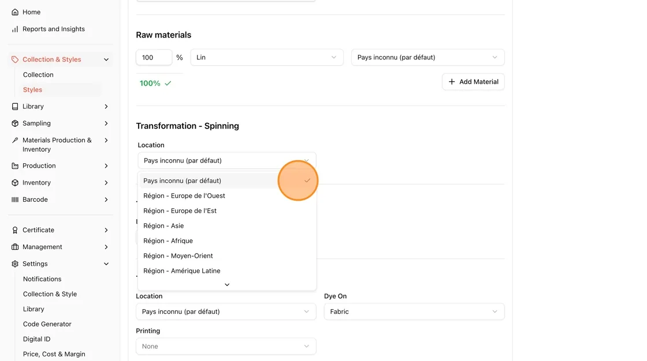Click the Reports and Insights chart icon
647x361 pixels.
point(15,29)
